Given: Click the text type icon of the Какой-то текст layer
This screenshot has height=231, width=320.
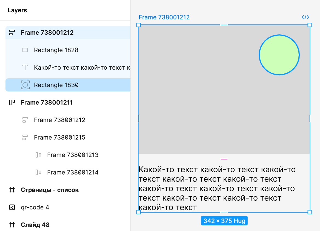Looking at the screenshot, I should pos(25,68).
